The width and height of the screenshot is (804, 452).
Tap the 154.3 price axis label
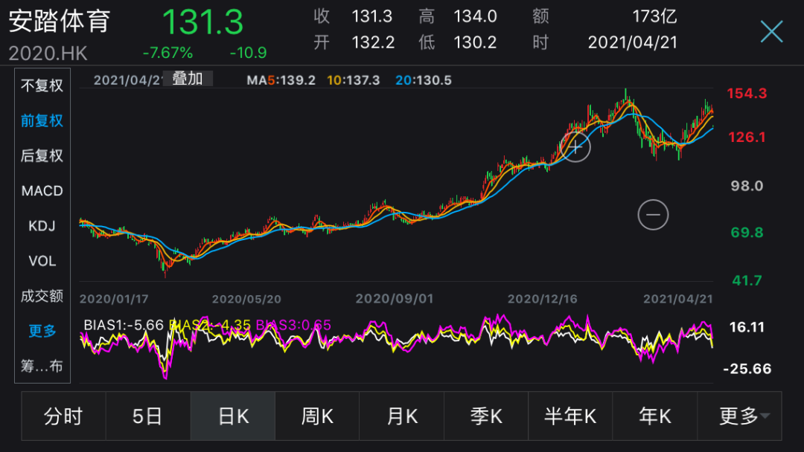point(747,94)
